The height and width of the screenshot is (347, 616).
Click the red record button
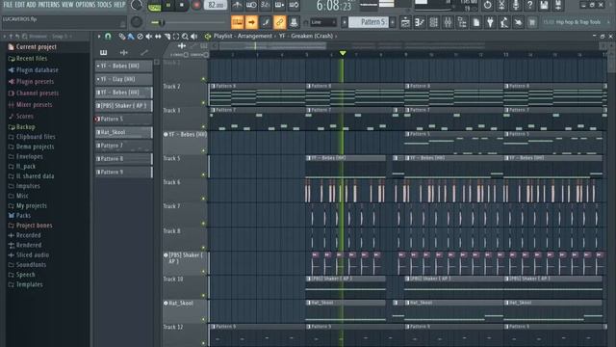(x=196, y=6)
